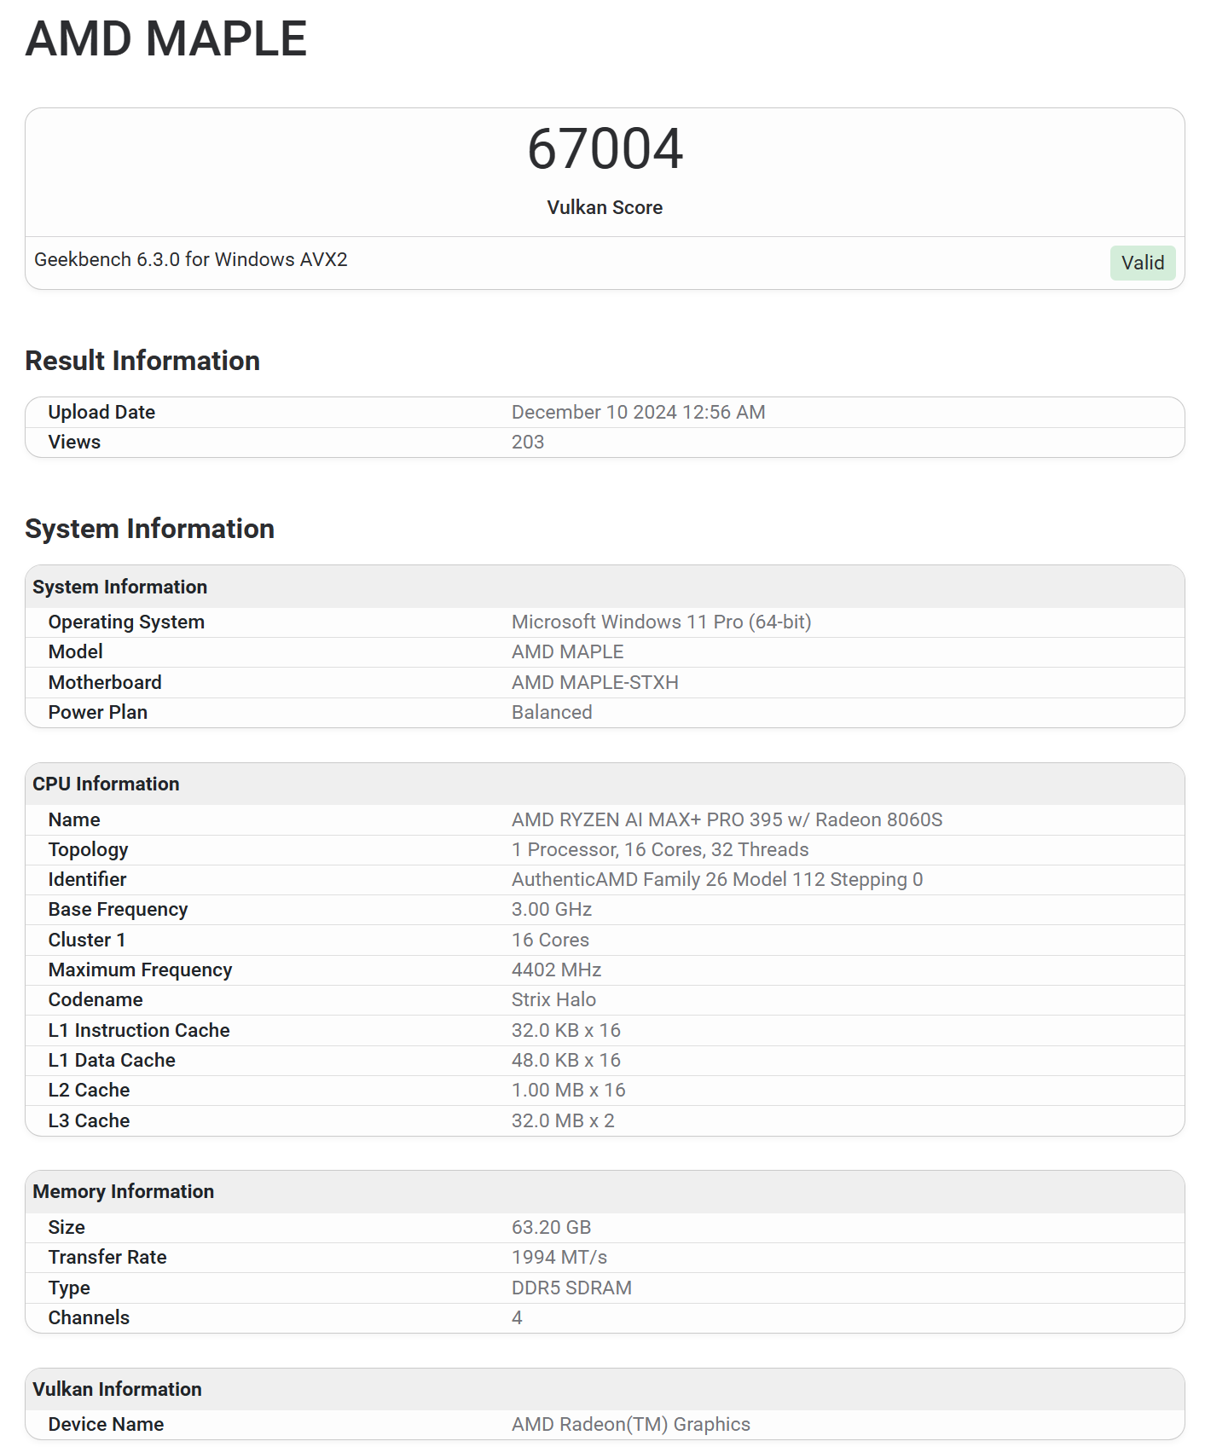Click the AMD MAPLE-STXH motherboard value

(594, 682)
